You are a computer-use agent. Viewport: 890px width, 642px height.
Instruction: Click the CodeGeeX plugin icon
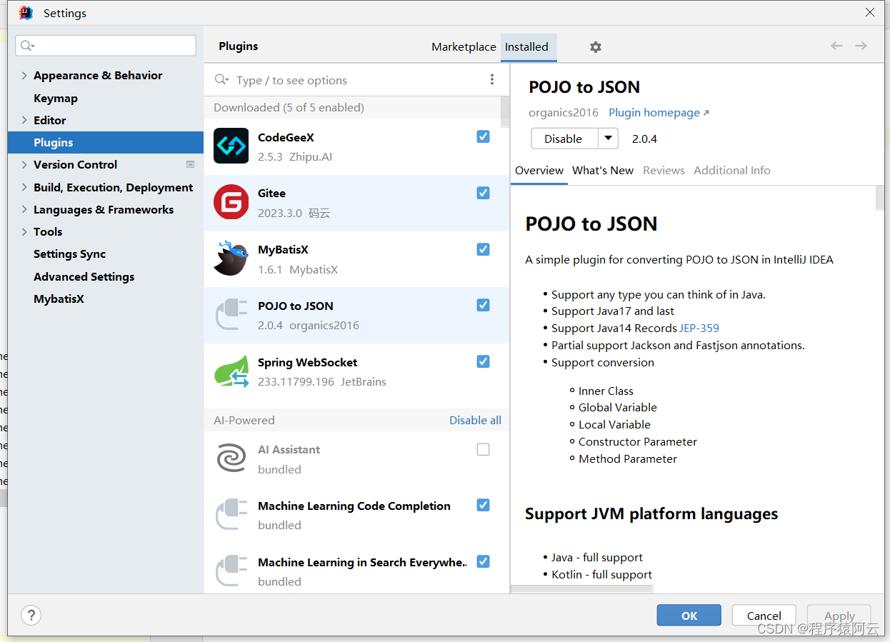tap(231, 146)
